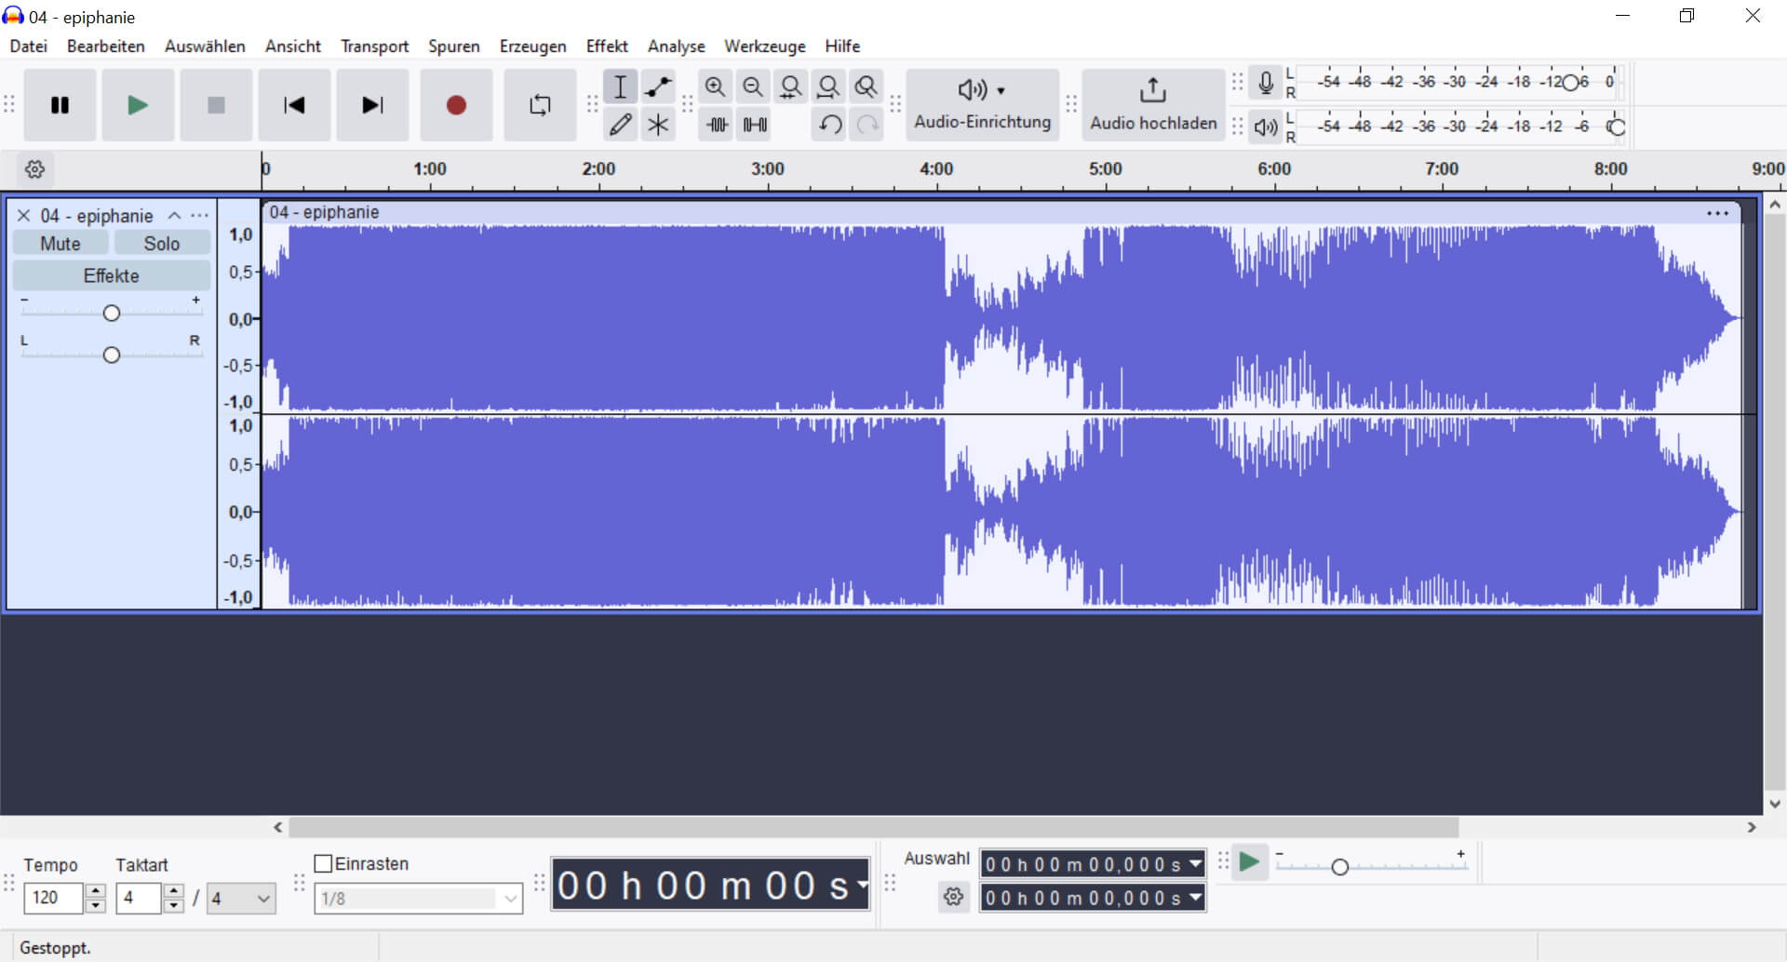Open the Effekt menu
This screenshot has height=962, width=1787.
click(606, 46)
